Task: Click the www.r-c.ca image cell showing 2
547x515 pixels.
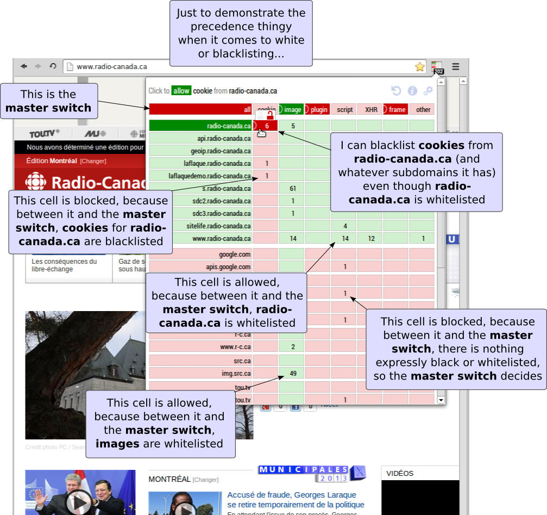Action: click(291, 347)
